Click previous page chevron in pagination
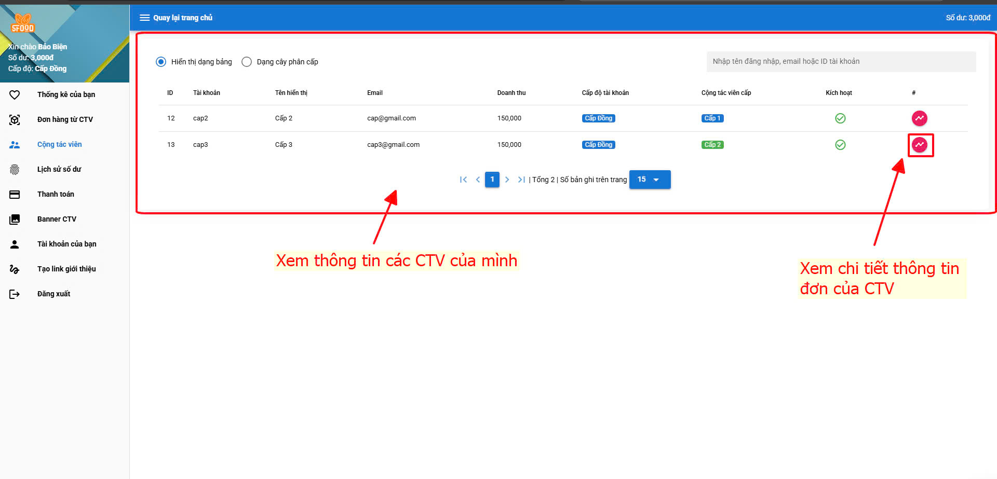This screenshot has height=479, width=997. click(x=478, y=180)
